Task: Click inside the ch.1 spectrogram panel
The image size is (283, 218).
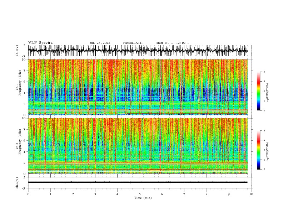Action: [138, 87]
